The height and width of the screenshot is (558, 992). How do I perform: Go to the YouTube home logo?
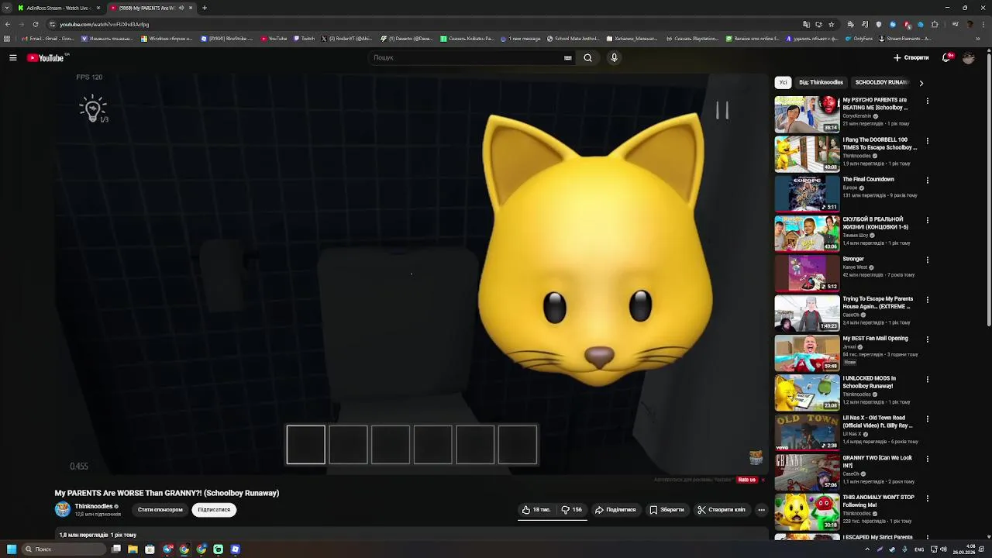(x=46, y=57)
